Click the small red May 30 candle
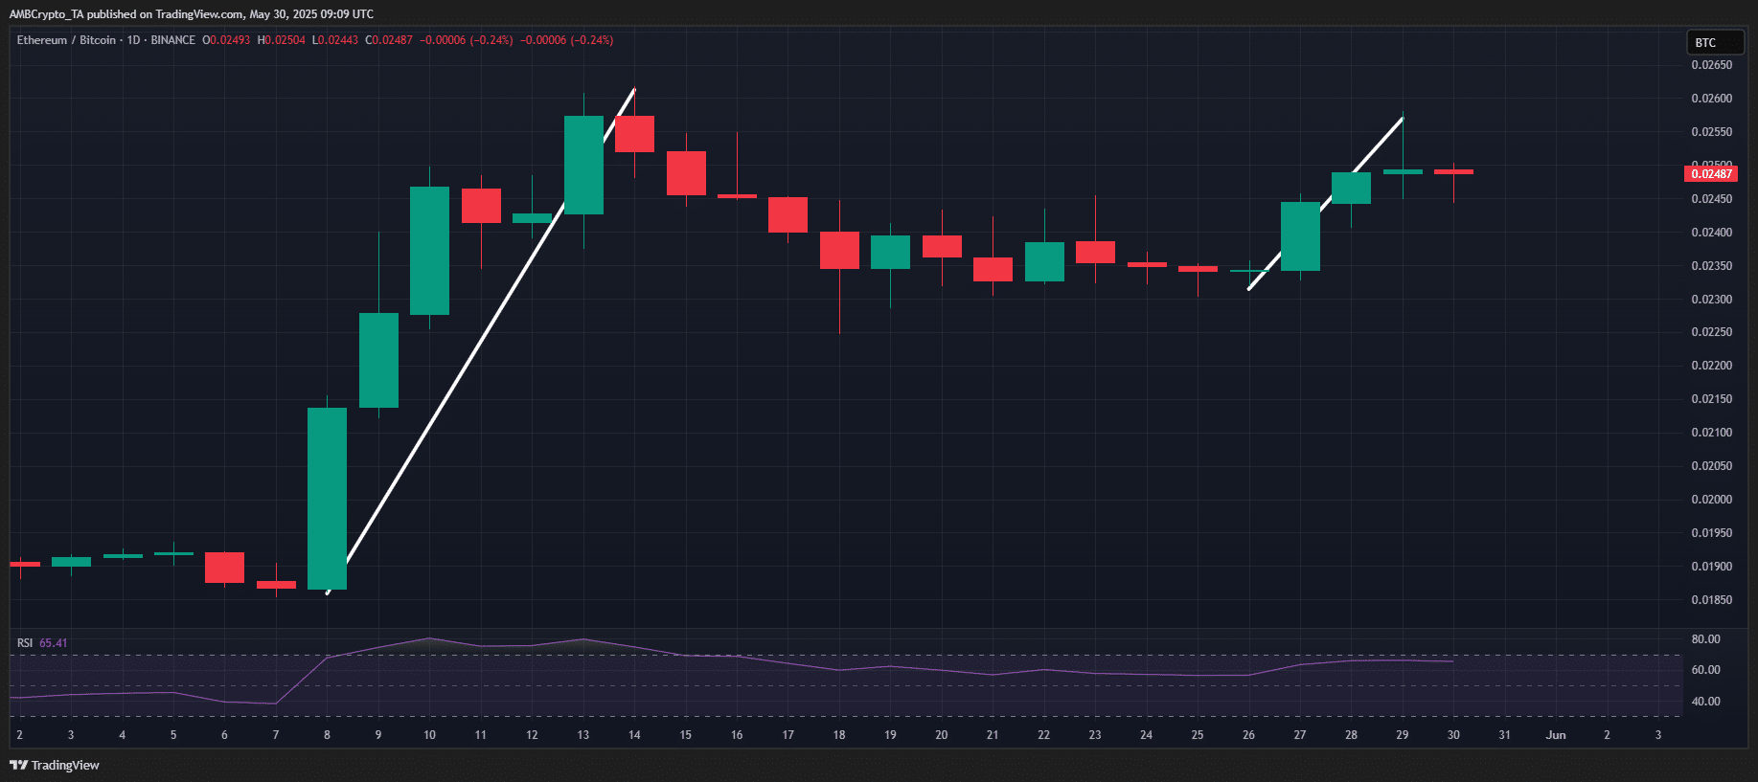This screenshot has width=1758, height=782. [1453, 171]
